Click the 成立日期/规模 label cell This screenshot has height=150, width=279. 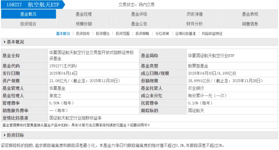[163, 73]
